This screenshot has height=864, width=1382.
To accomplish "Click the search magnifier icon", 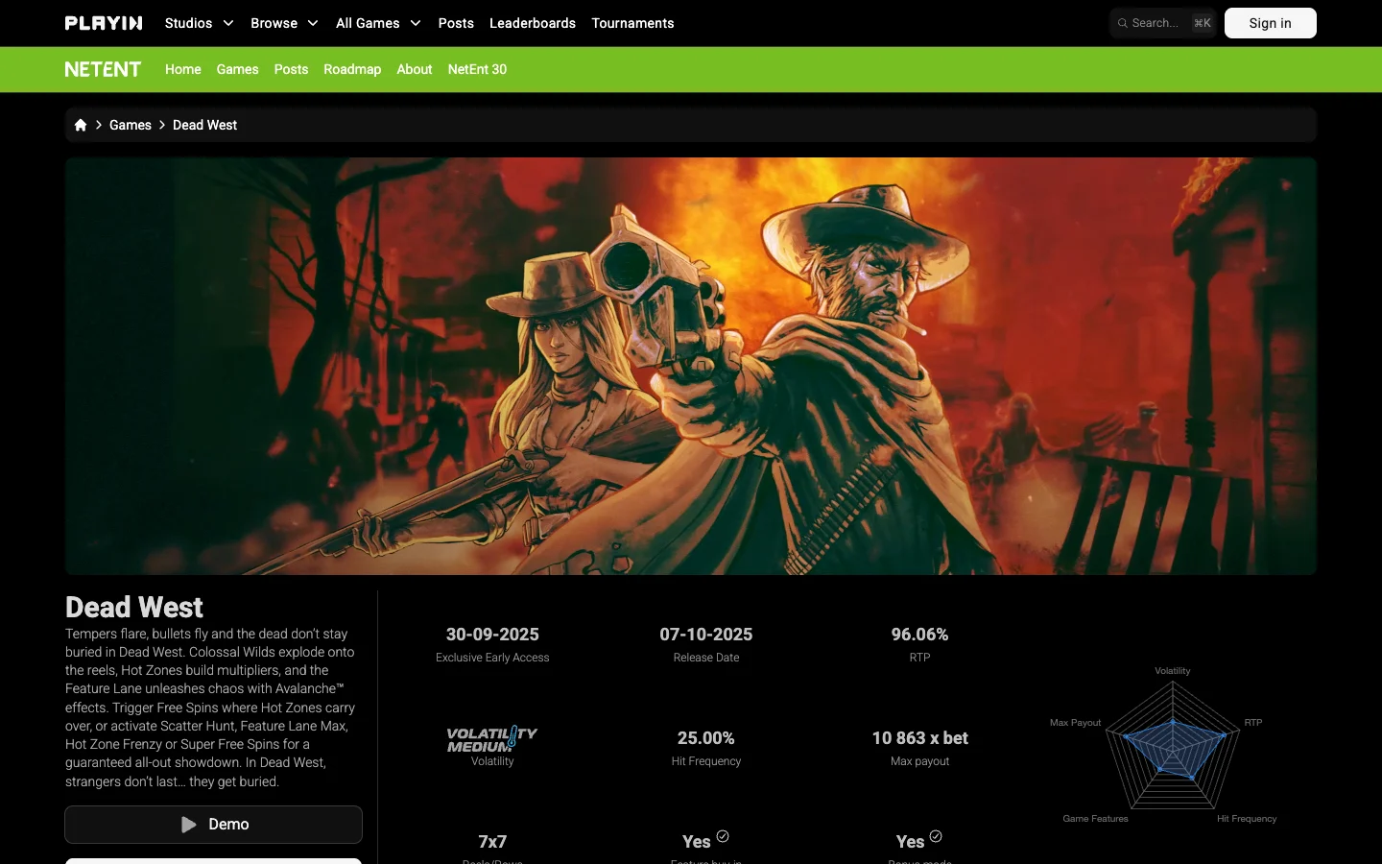I will pos(1122,23).
